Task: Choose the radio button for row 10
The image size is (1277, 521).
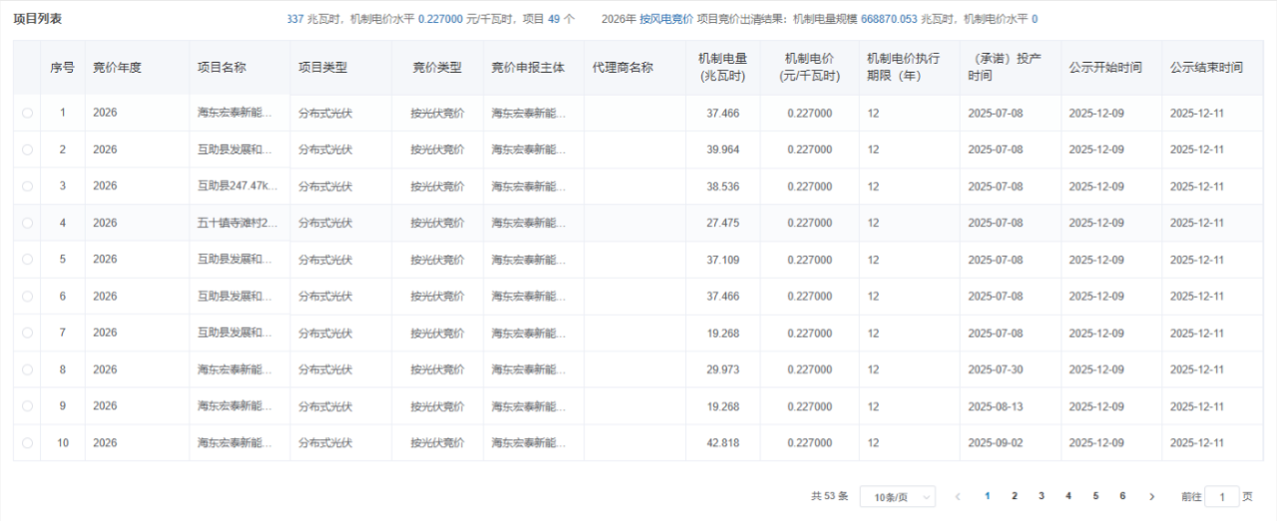Action: click(x=27, y=443)
